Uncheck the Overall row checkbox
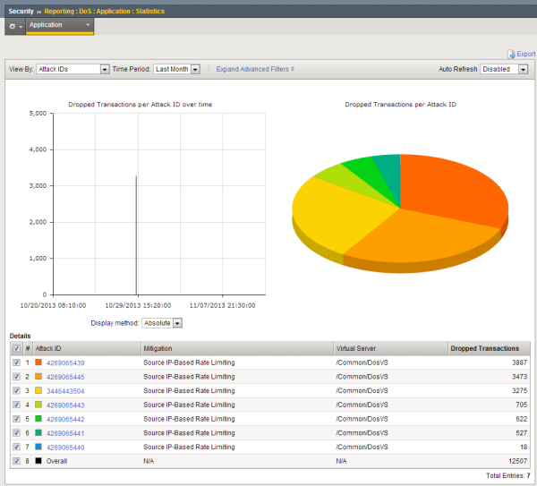 (17, 461)
